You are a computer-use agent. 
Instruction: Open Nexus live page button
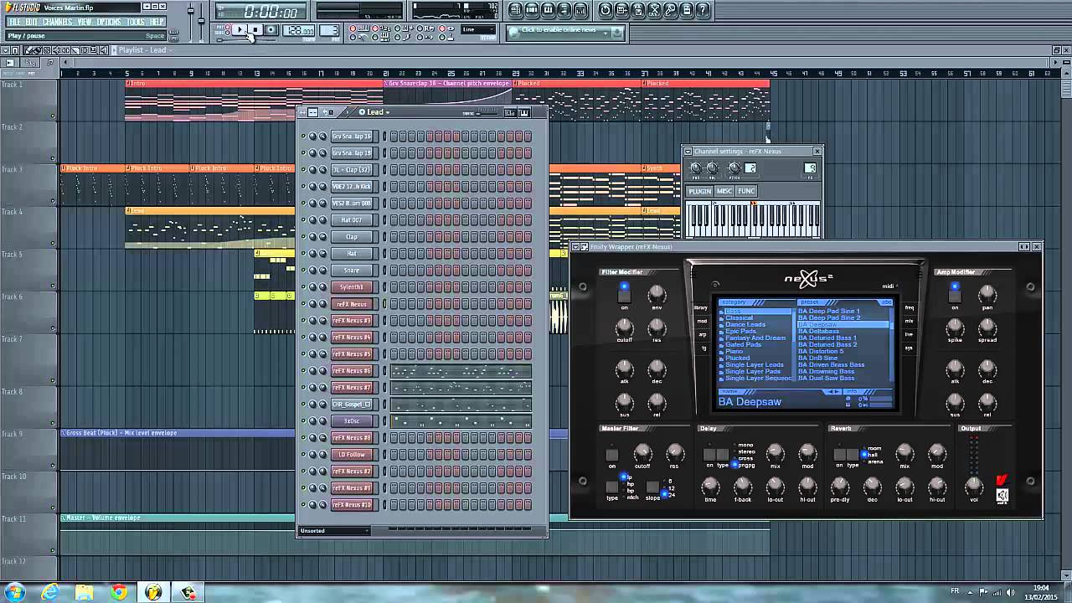point(910,334)
